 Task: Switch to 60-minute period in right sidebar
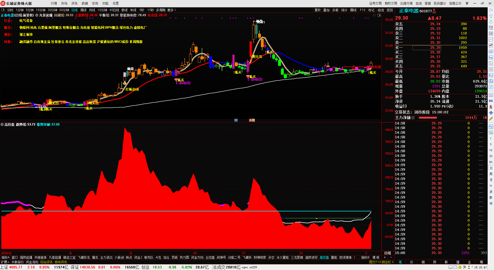pyautogui.click(x=491, y=162)
